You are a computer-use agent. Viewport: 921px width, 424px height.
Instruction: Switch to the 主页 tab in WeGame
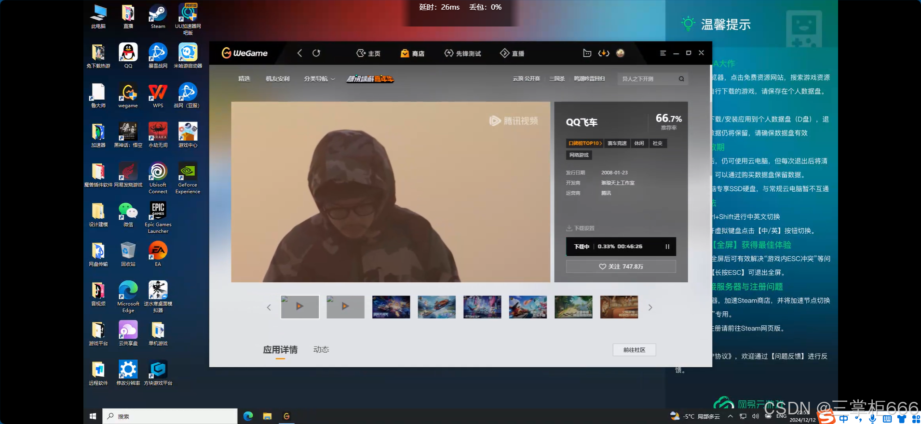tap(368, 53)
